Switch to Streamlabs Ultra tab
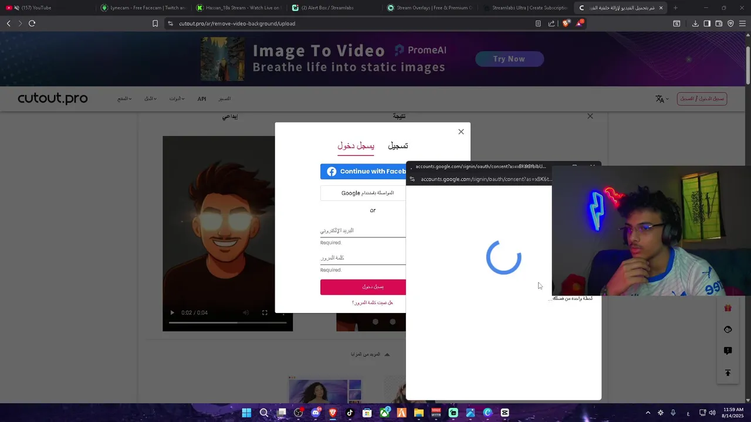751x422 pixels. [525, 8]
